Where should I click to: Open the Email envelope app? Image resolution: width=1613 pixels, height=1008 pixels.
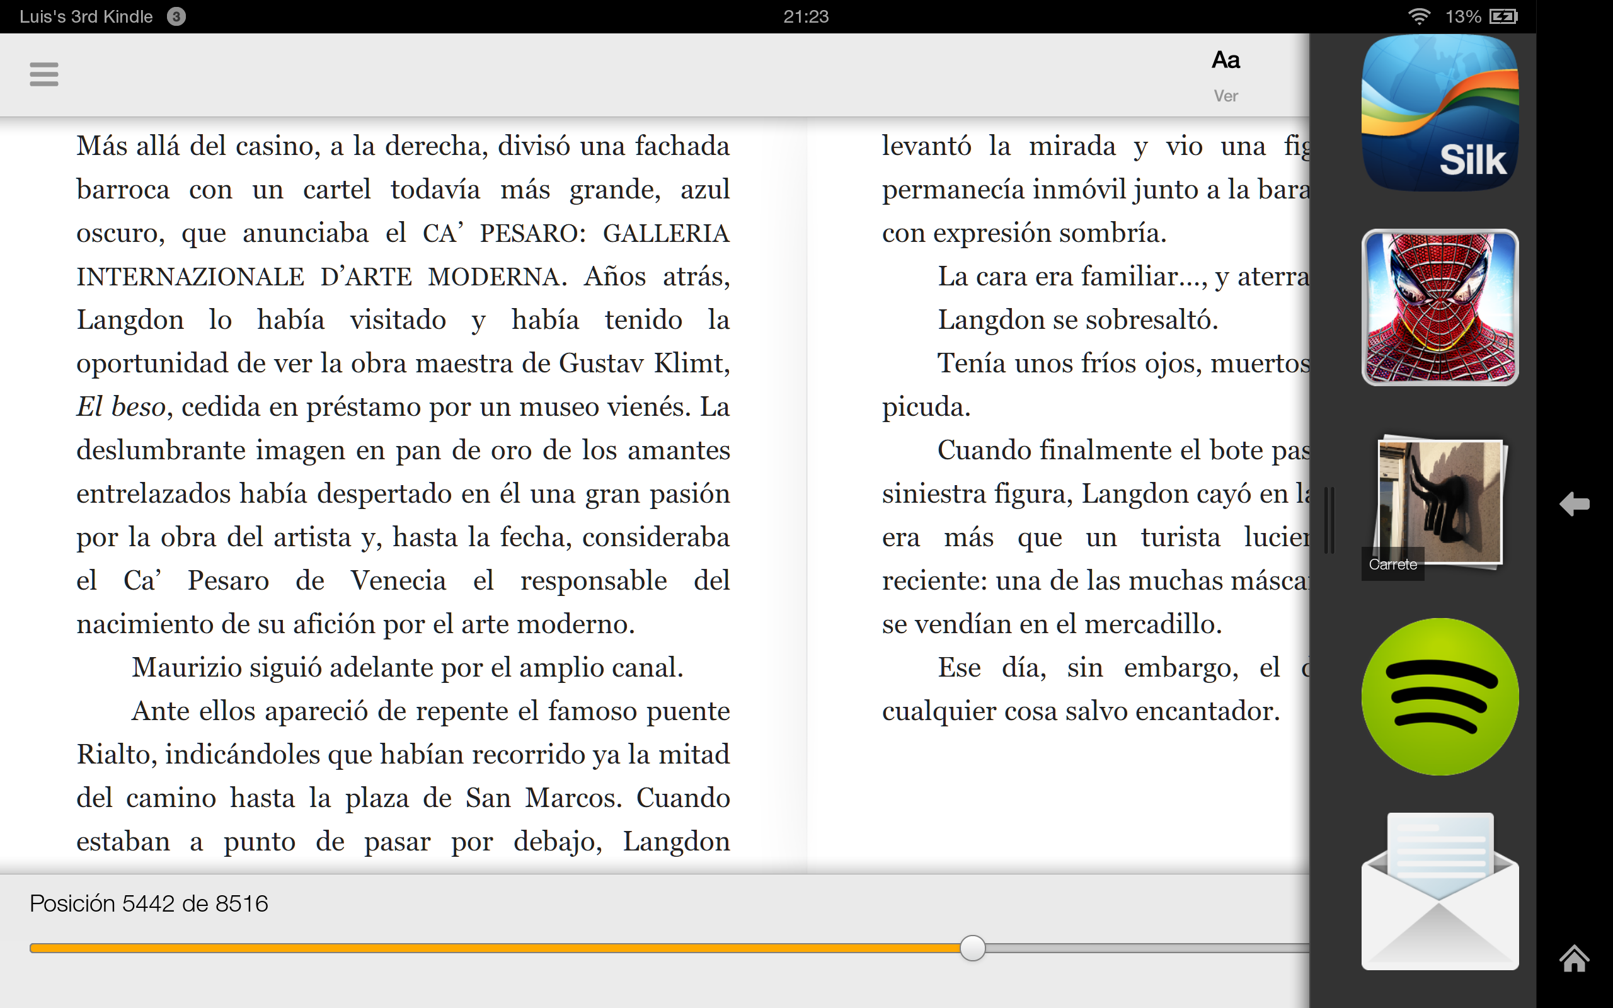1440,891
